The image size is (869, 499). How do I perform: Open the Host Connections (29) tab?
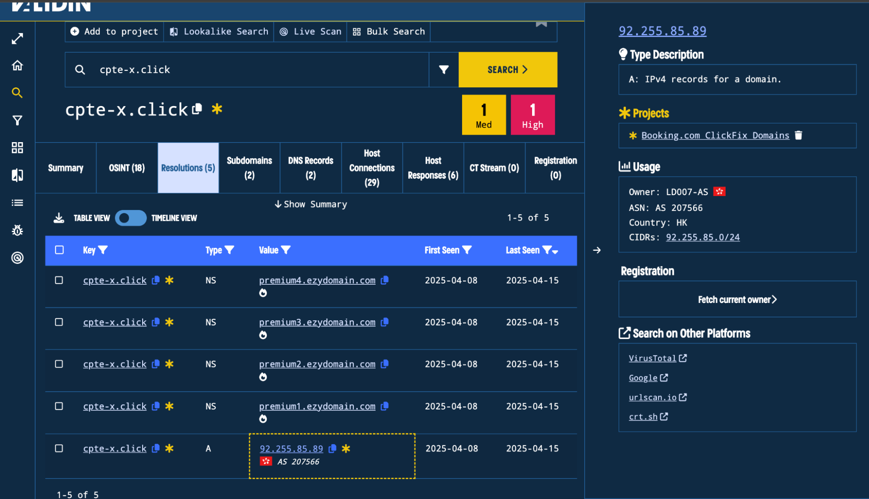point(372,168)
